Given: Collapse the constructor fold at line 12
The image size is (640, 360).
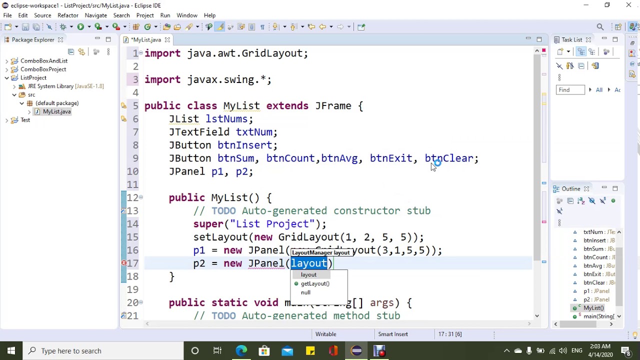Looking at the screenshot, I should pos(140,197).
